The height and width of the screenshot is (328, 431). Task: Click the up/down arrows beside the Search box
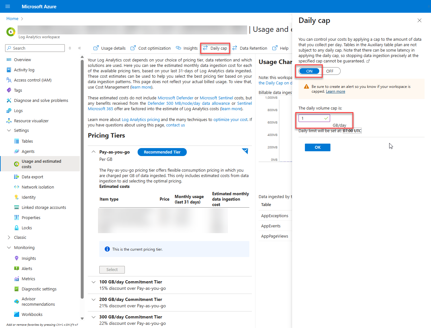coord(70,48)
